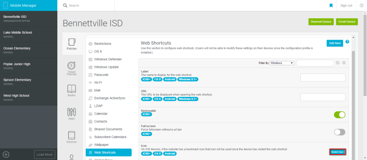Click the Passcode grid icon
The height and width of the screenshot is (160, 367).
90,75
